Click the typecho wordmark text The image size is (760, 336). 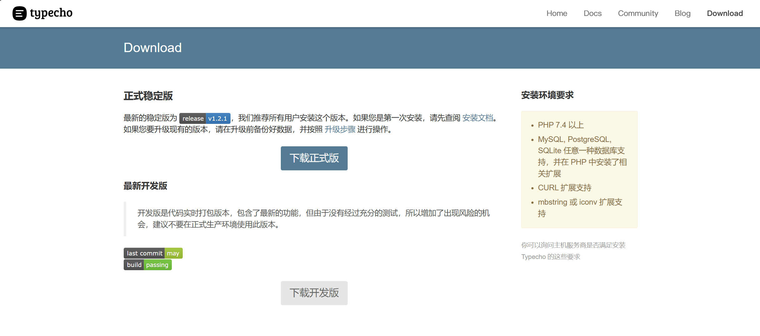tap(51, 13)
